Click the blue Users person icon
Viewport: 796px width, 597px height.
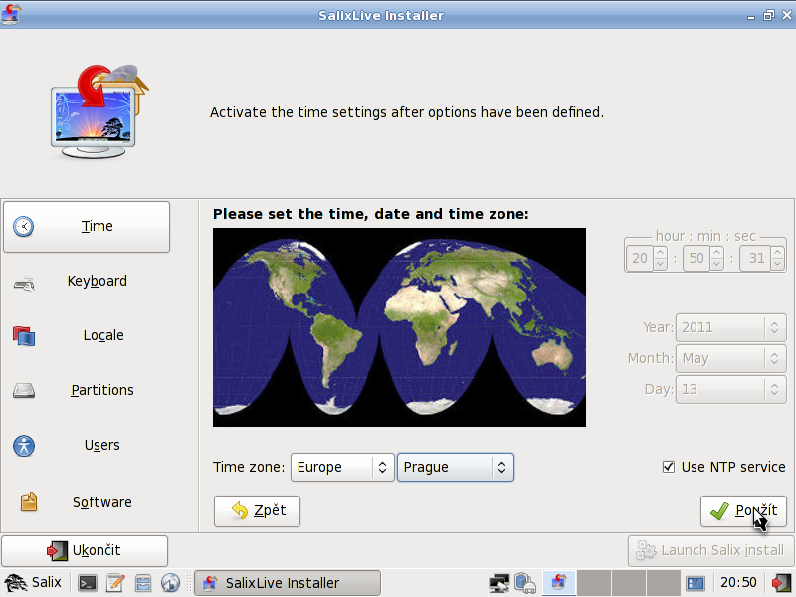[x=24, y=446]
